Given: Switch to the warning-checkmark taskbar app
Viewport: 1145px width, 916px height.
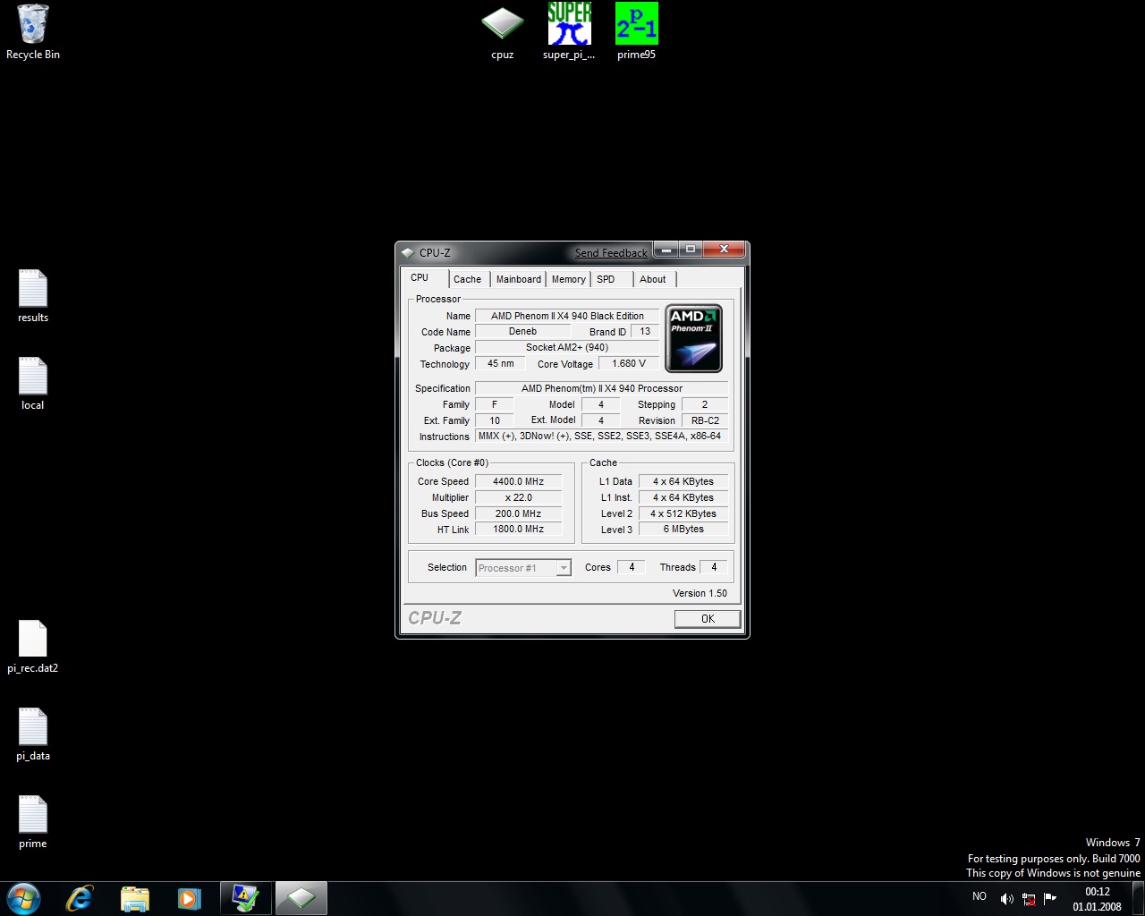Looking at the screenshot, I should tap(245, 898).
